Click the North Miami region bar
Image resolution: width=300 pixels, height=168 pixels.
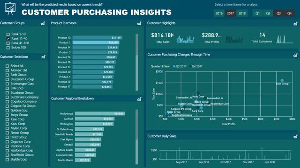click(x=83, y=160)
